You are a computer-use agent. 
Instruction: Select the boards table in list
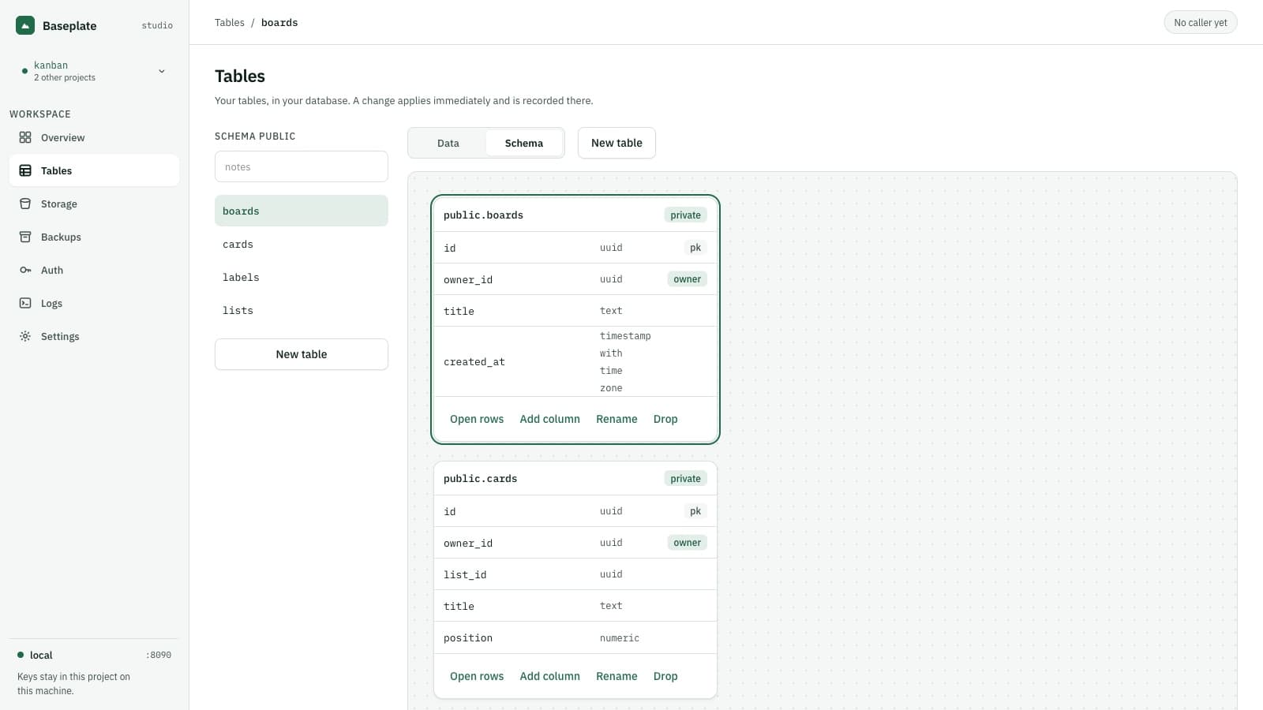click(302, 211)
